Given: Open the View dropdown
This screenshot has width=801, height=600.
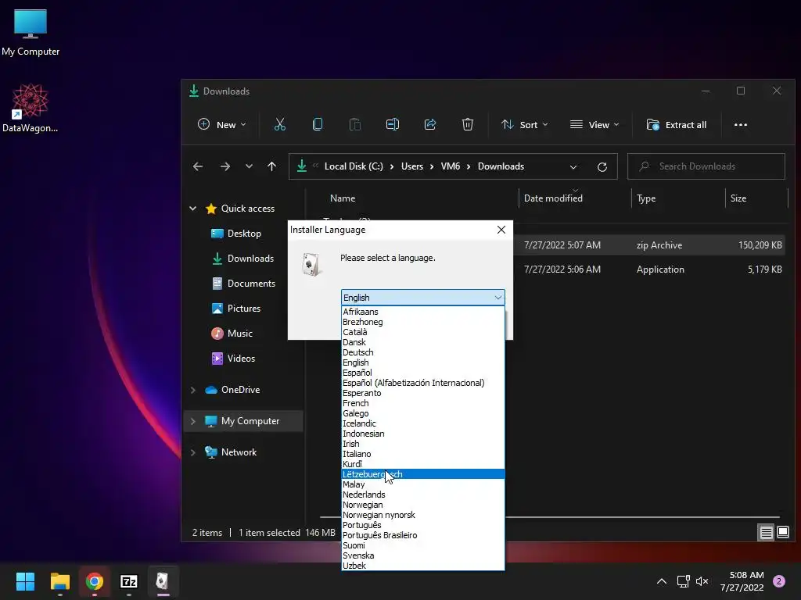Looking at the screenshot, I should tap(594, 124).
